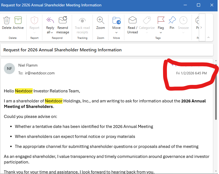The height and width of the screenshot is (174, 219).
Task: Click bold 2026 Annual Meeting of Shareholders text
Action: 105,104
